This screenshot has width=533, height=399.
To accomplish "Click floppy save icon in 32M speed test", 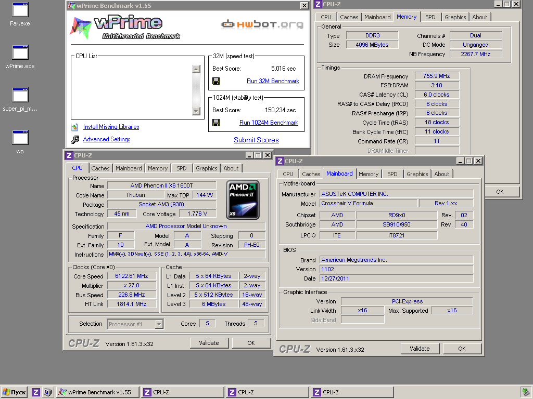I will point(216,81).
